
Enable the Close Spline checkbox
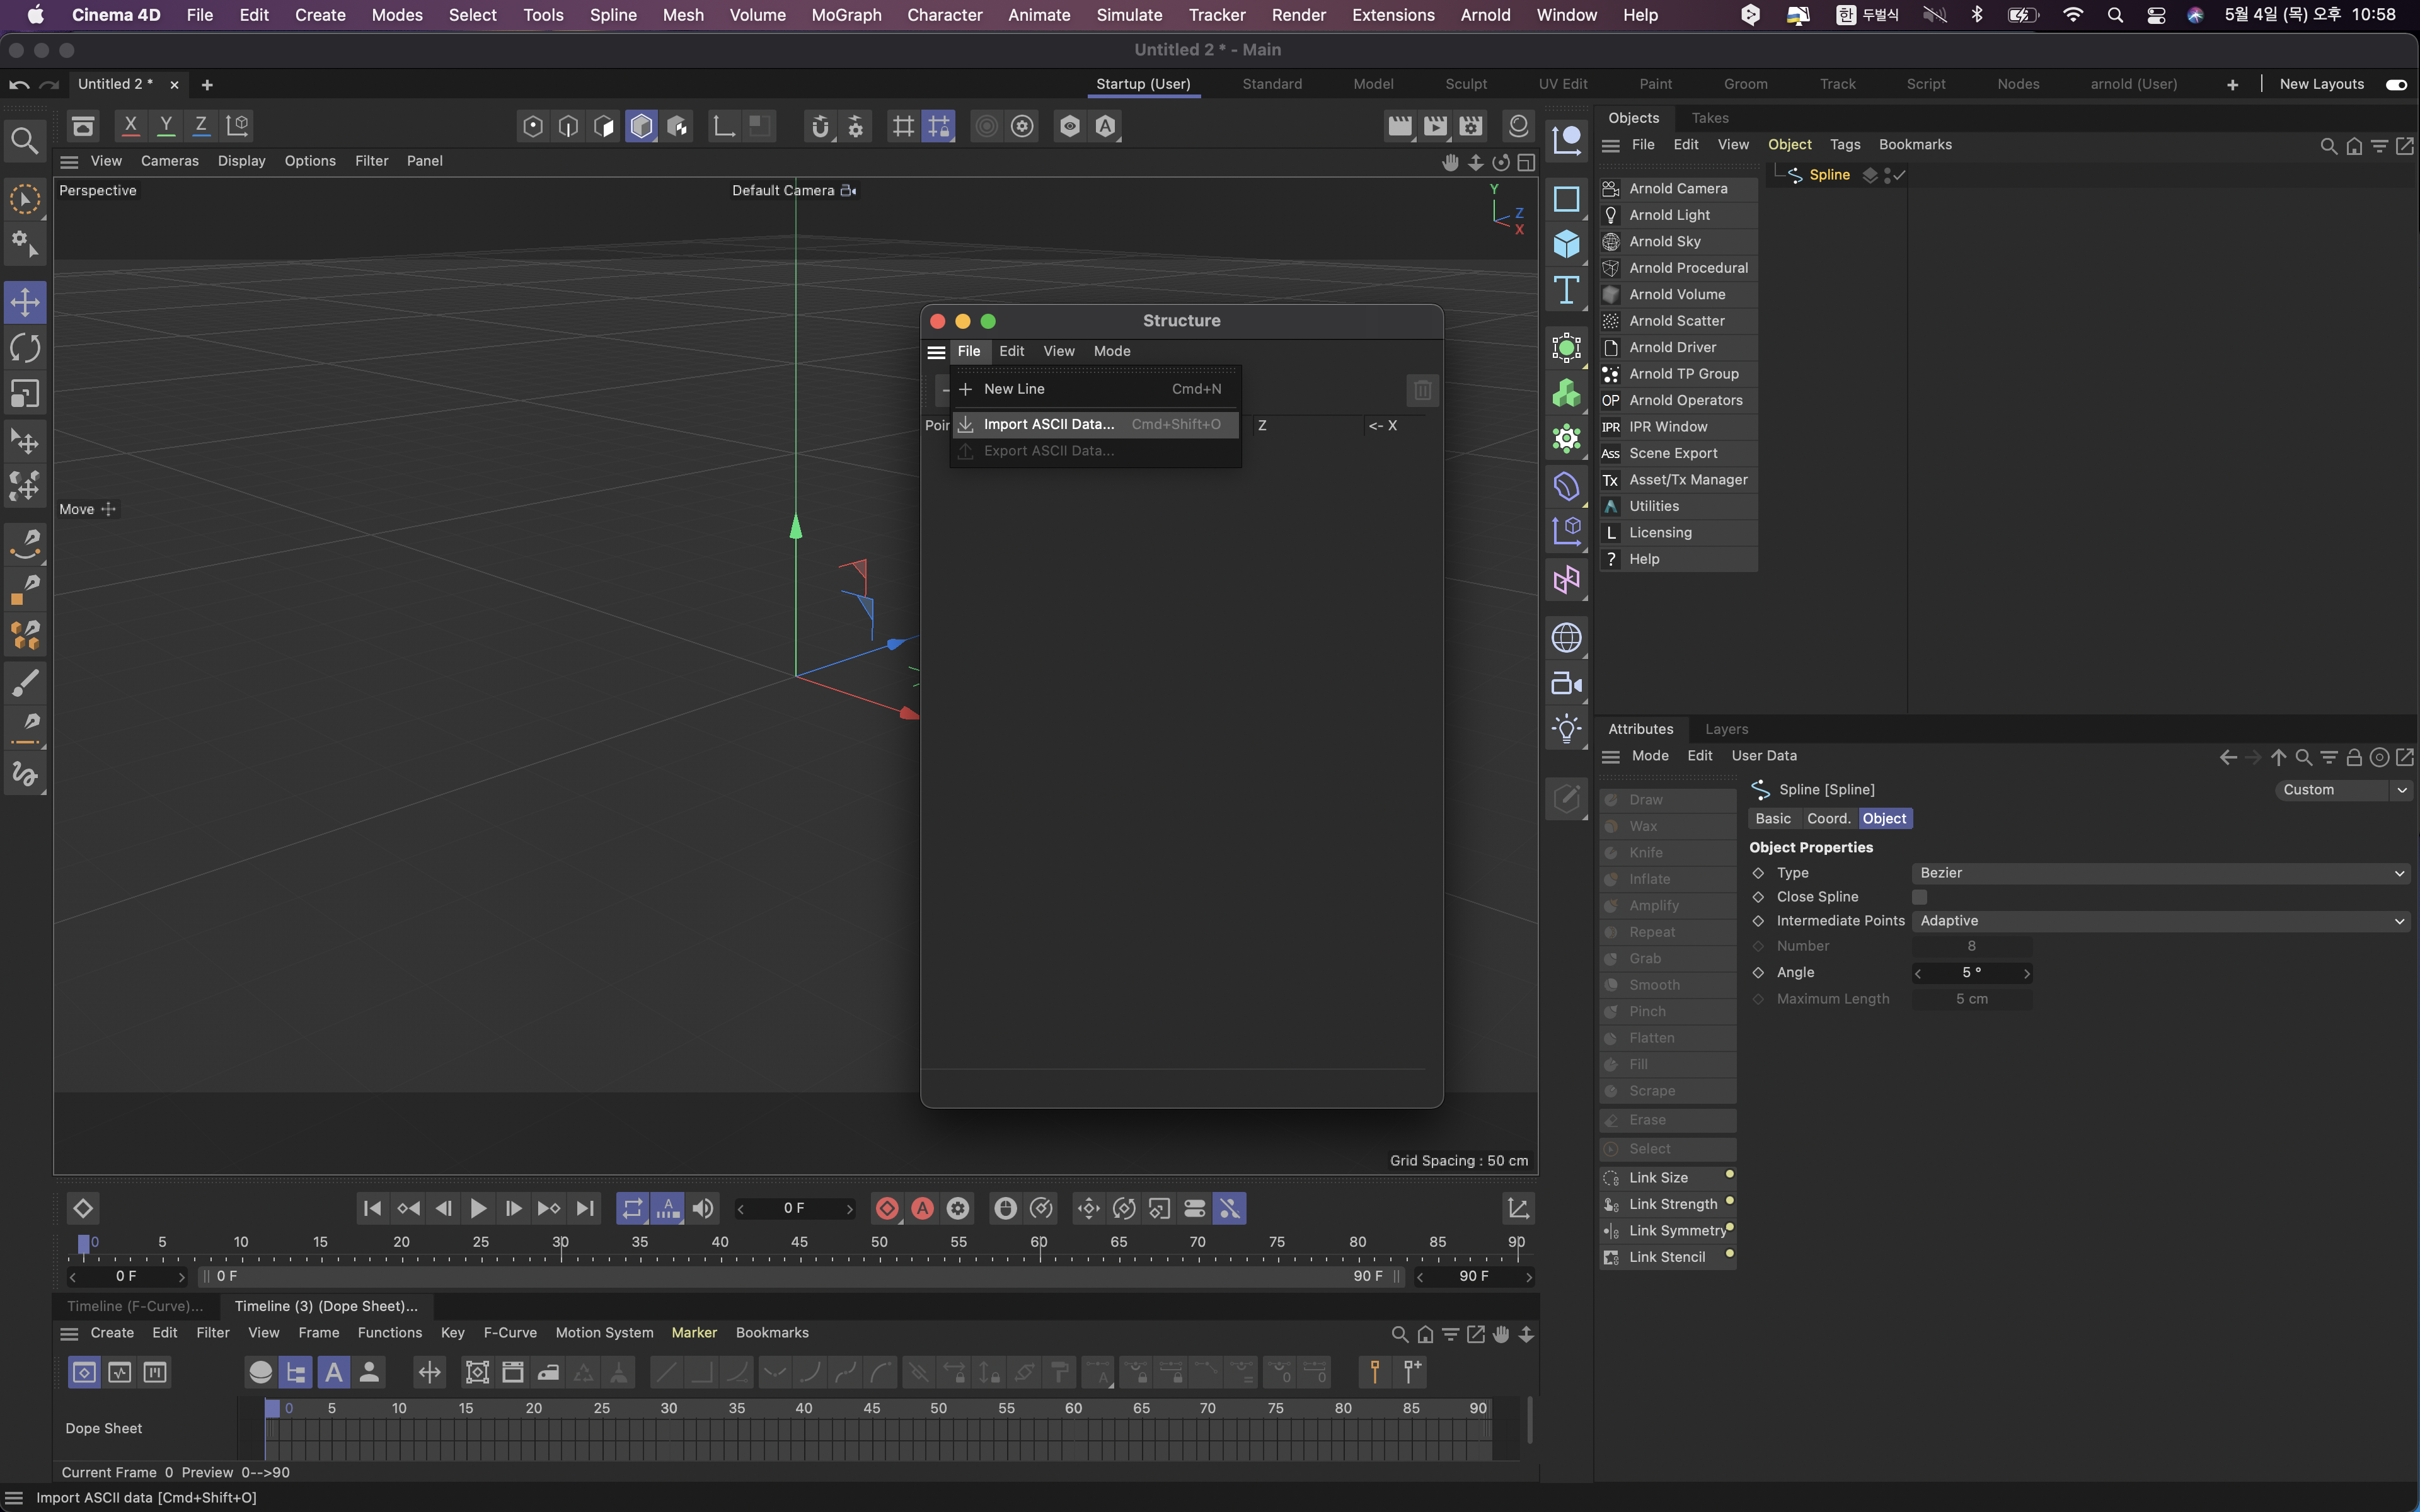coord(1919,897)
